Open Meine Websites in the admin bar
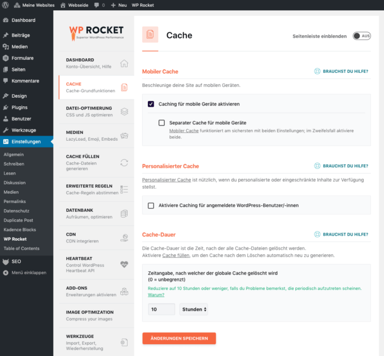384x356 pixels. 34,5
